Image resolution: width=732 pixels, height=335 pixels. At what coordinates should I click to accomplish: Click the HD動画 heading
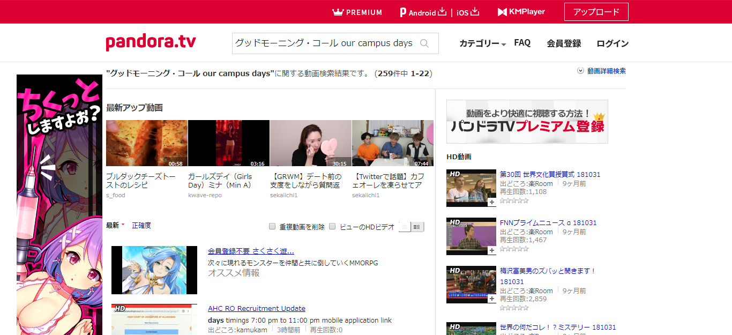pyautogui.click(x=459, y=157)
